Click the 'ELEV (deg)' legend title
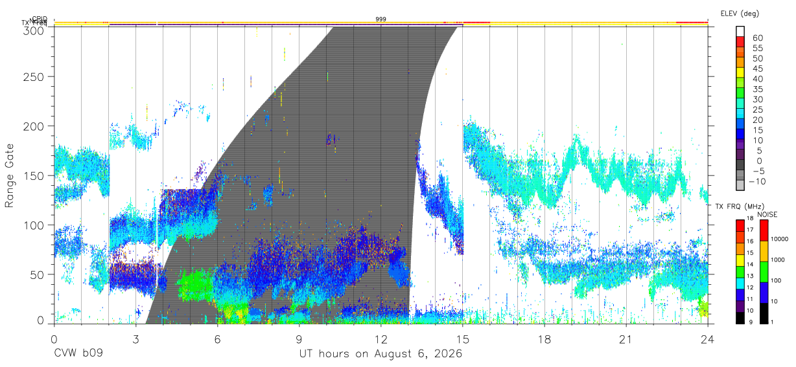 [740, 13]
